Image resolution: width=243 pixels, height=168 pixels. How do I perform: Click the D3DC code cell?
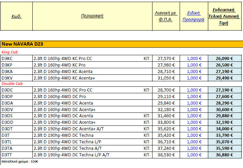[x=7, y=91]
